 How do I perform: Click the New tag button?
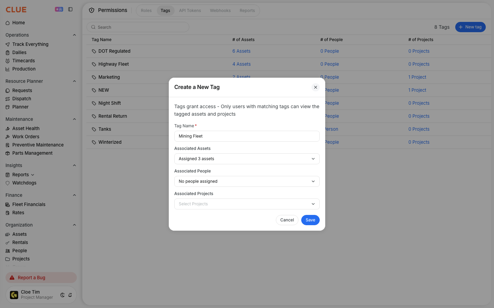pos(470,27)
